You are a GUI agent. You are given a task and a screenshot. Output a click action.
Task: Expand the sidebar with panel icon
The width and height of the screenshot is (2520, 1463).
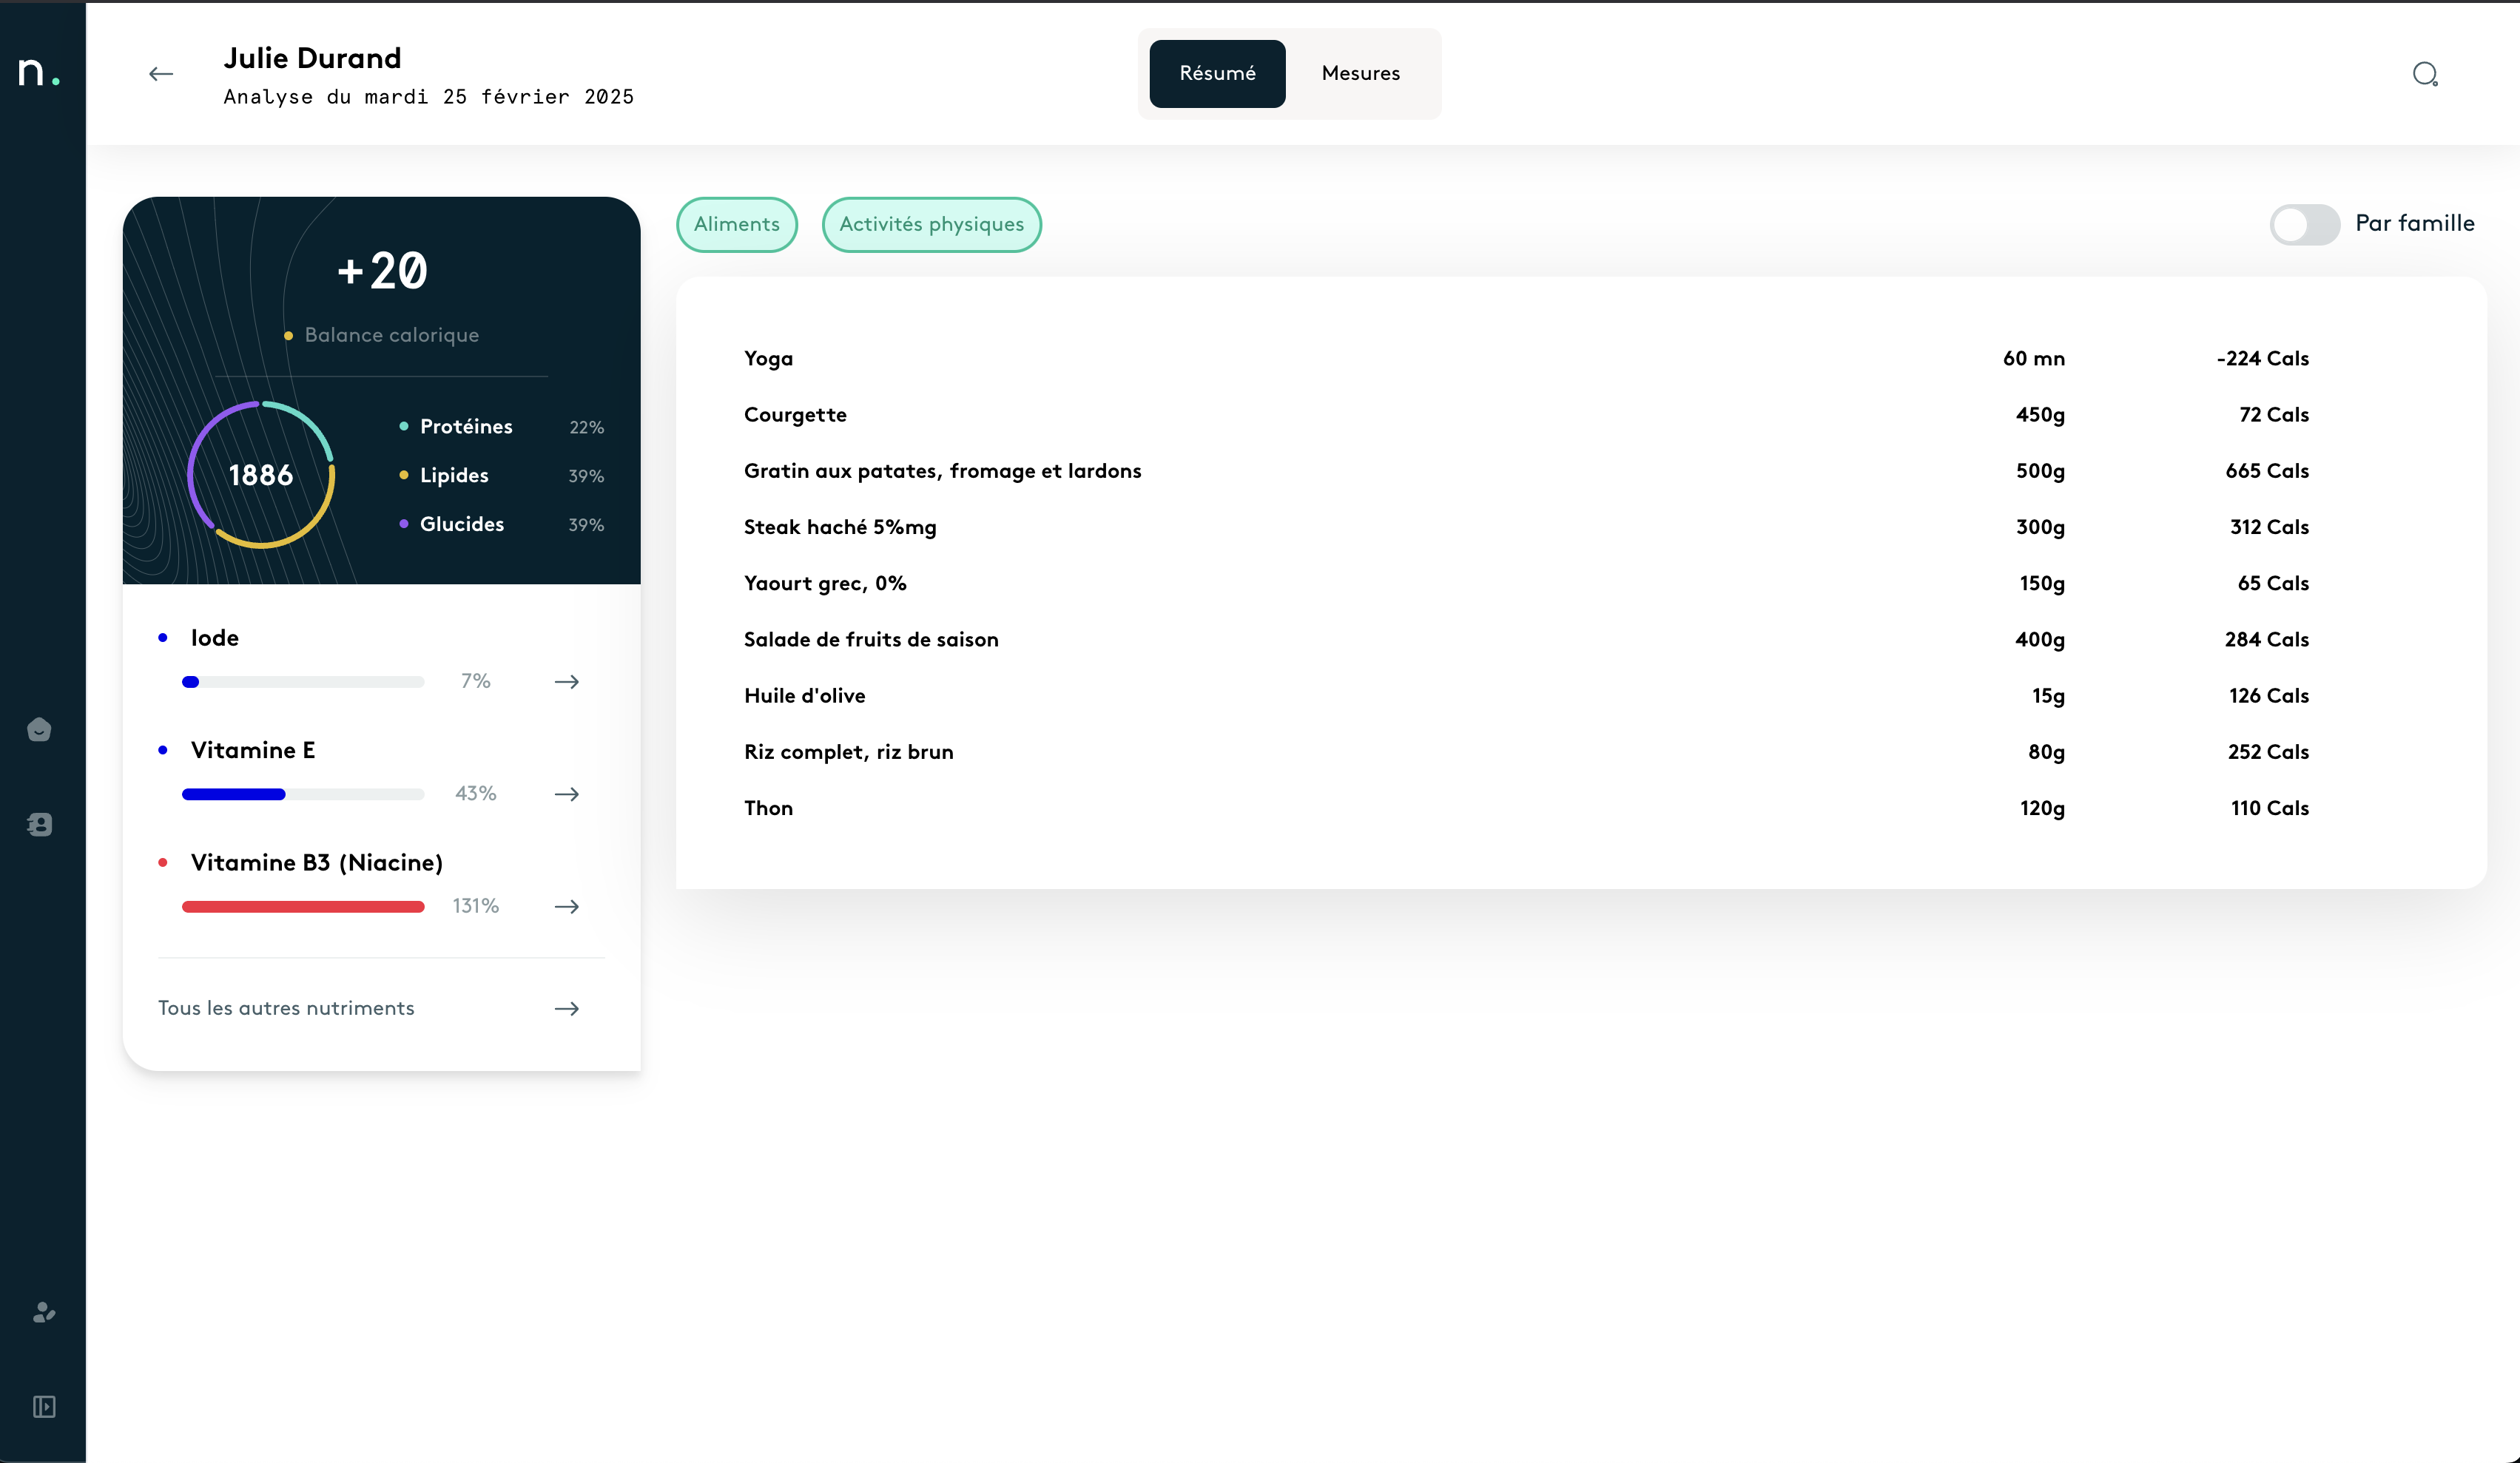[43, 1407]
